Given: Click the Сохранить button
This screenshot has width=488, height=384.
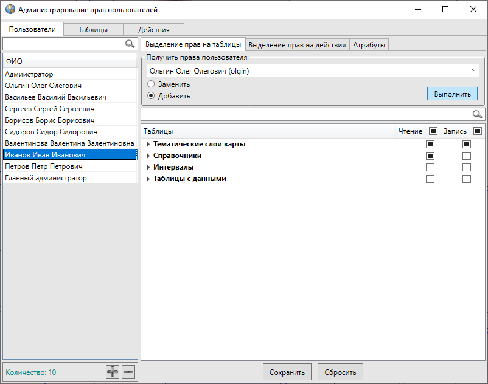Looking at the screenshot, I should (x=287, y=372).
